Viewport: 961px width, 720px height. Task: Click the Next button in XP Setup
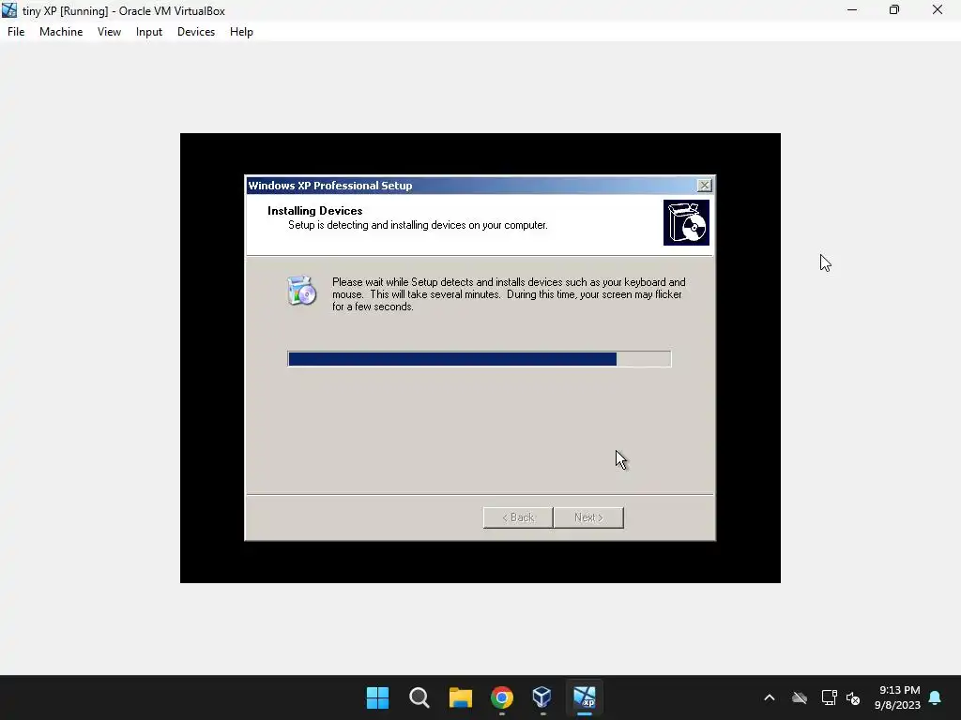(x=588, y=517)
